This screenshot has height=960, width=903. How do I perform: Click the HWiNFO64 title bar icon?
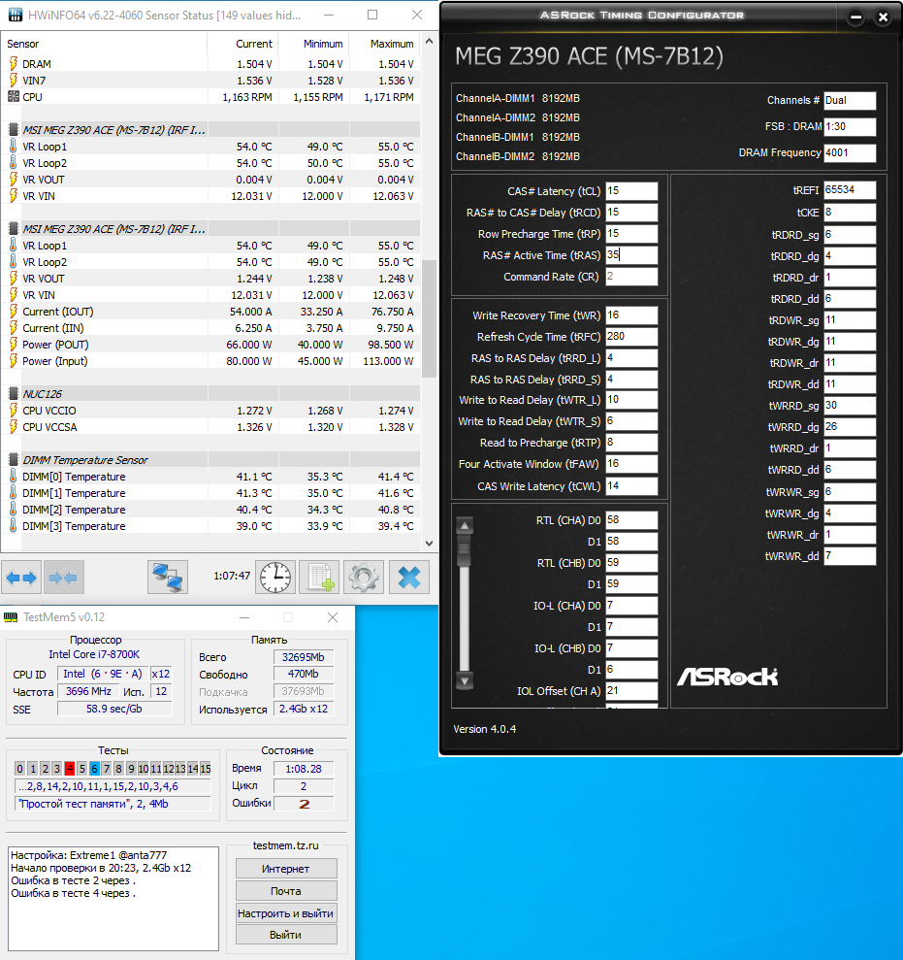(x=15, y=15)
